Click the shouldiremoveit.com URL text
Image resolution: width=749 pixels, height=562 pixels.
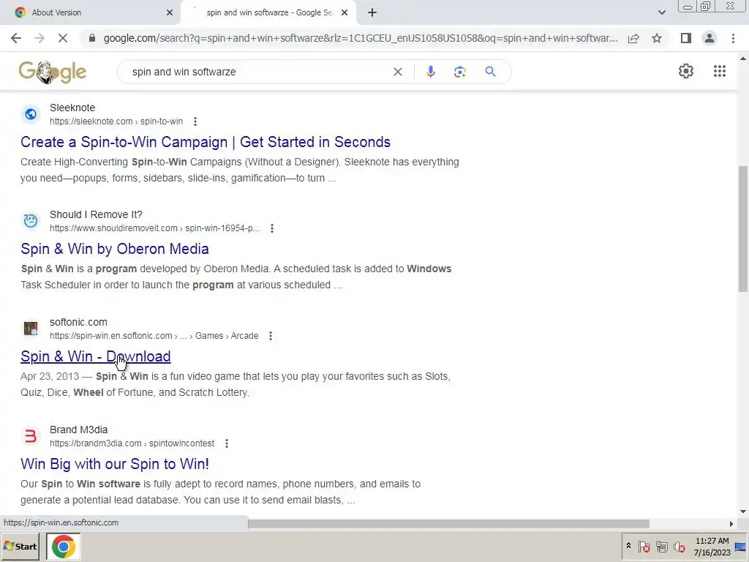[155, 228]
